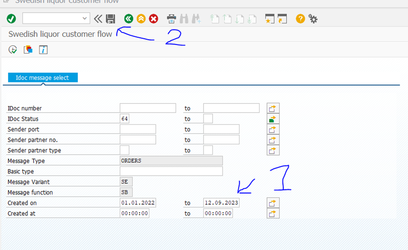Click the Execute clock icon
The image size is (408, 250).
point(13,50)
